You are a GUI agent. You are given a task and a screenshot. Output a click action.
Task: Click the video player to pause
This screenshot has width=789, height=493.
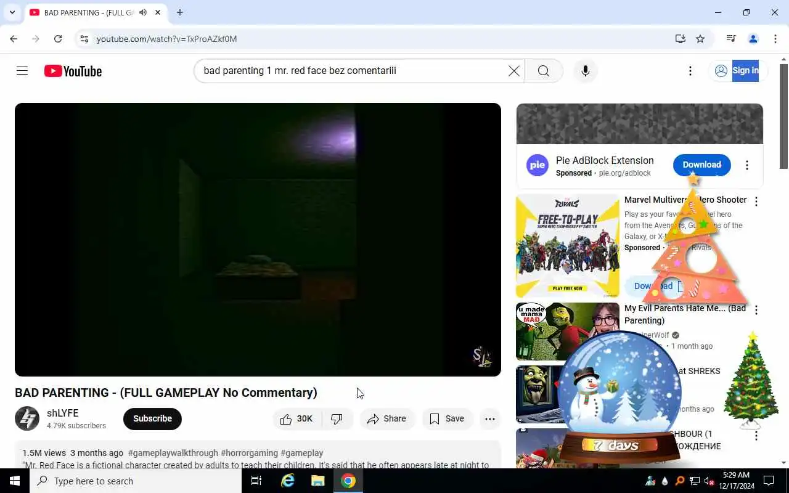(x=258, y=239)
